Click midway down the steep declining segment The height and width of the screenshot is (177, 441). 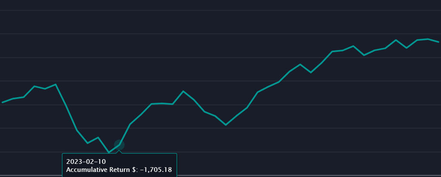[x=66, y=107]
